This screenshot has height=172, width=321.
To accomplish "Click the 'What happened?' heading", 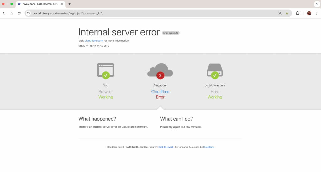I will tap(97, 119).
